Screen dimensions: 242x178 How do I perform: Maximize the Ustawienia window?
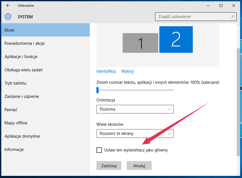pyautogui.click(x=221, y=6)
